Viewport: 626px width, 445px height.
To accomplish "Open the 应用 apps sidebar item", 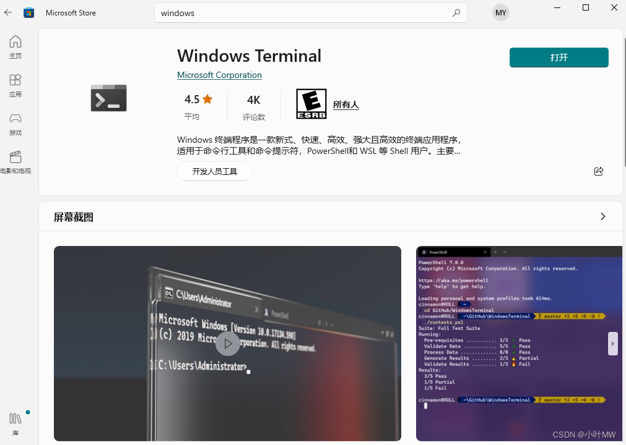I will pos(15,85).
